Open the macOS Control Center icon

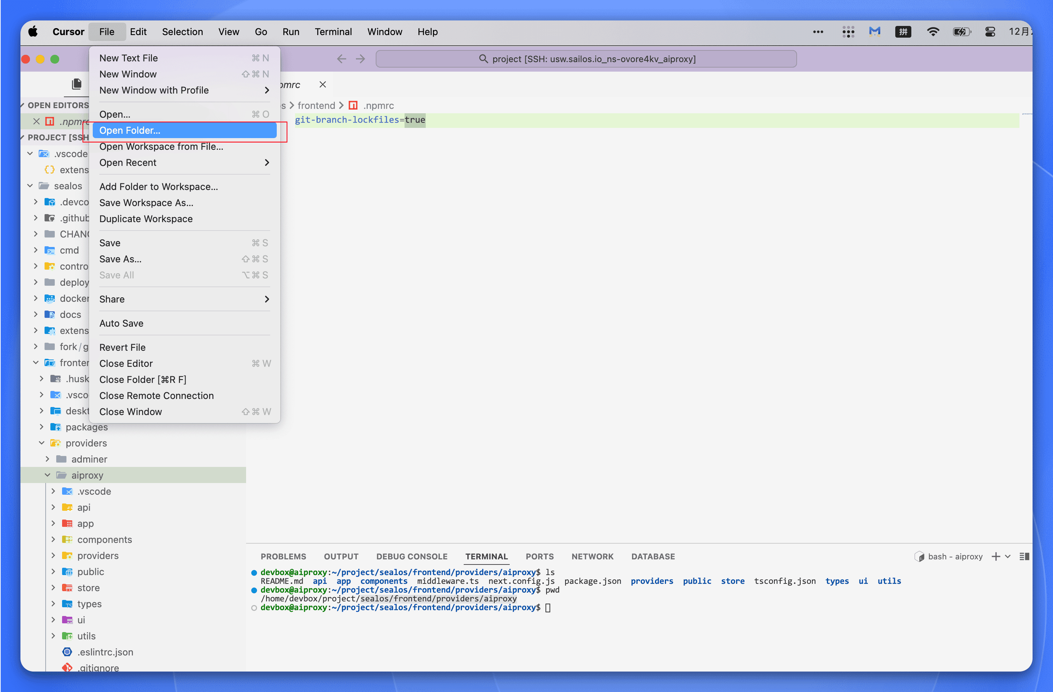click(x=990, y=32)
